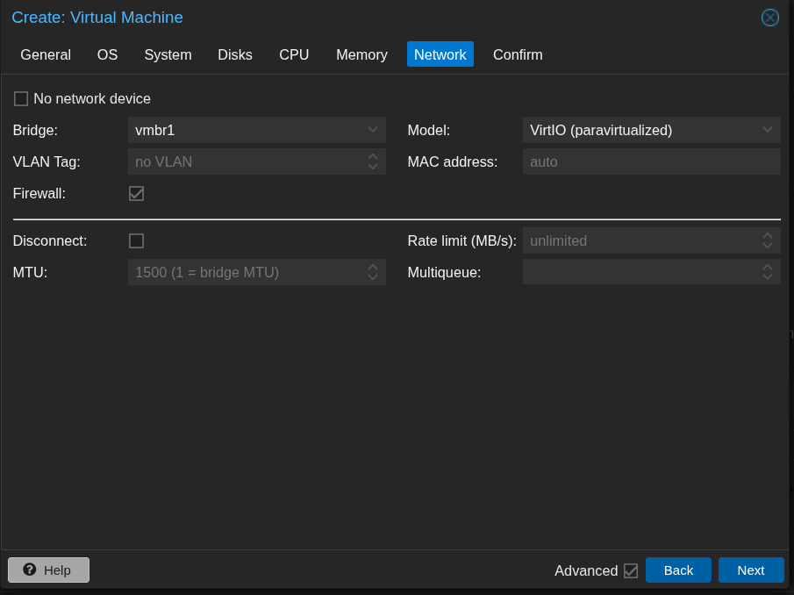Viewport: 794px width, 595px height.
Task: Toggle the Firewall checkbox
Action: [136, 193]
